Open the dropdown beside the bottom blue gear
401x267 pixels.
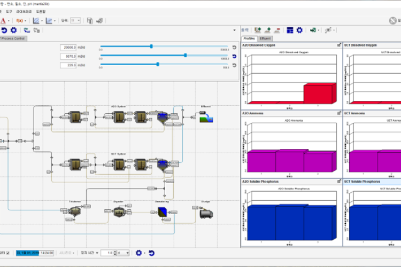pos(144,253)
